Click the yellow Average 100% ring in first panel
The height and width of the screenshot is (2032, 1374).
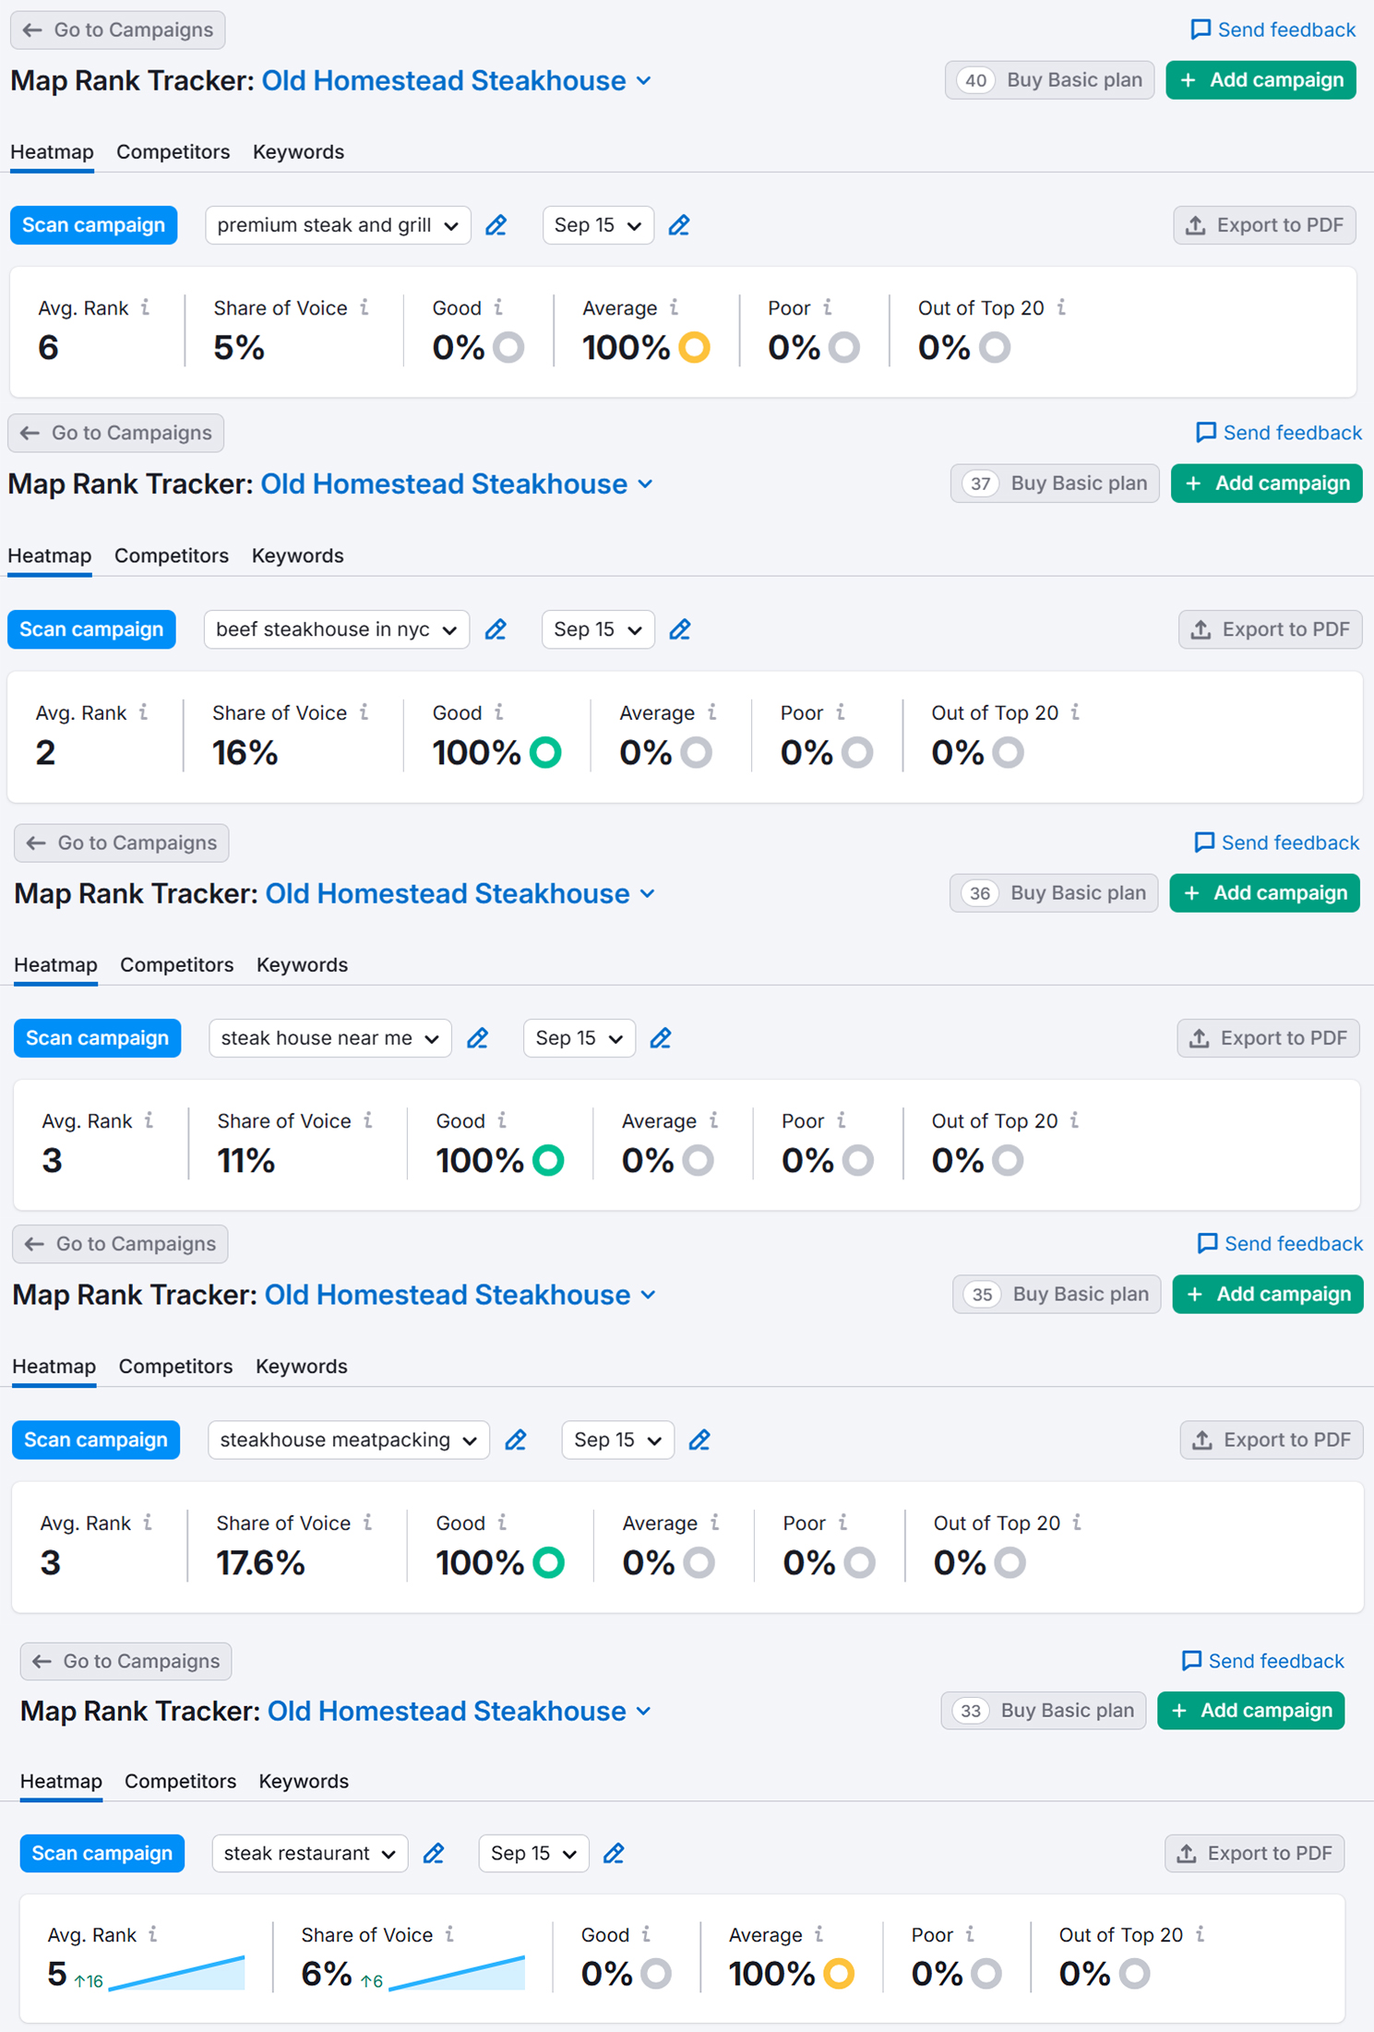[x=694, y=348]
